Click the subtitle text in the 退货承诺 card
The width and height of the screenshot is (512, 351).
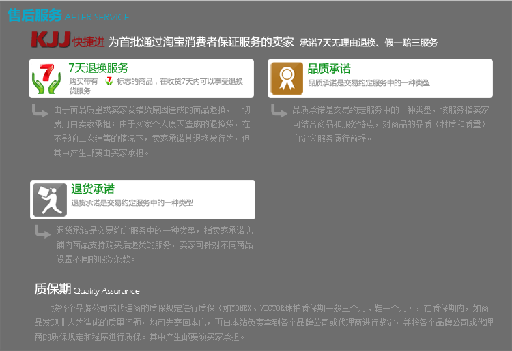(x=132, y=203)
